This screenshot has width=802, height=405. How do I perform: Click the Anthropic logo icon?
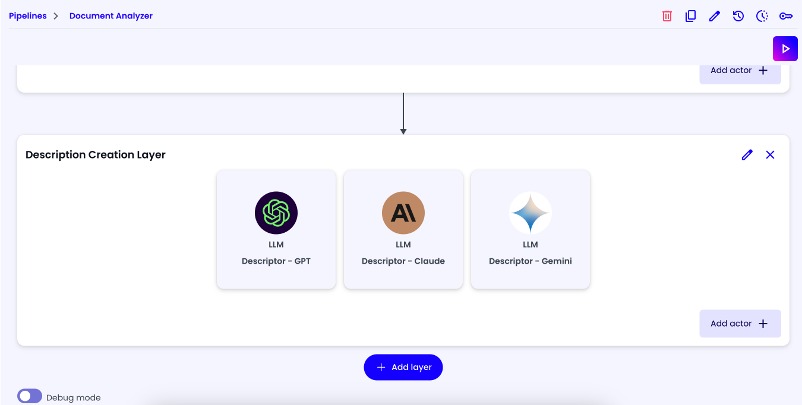pos(403,213)
